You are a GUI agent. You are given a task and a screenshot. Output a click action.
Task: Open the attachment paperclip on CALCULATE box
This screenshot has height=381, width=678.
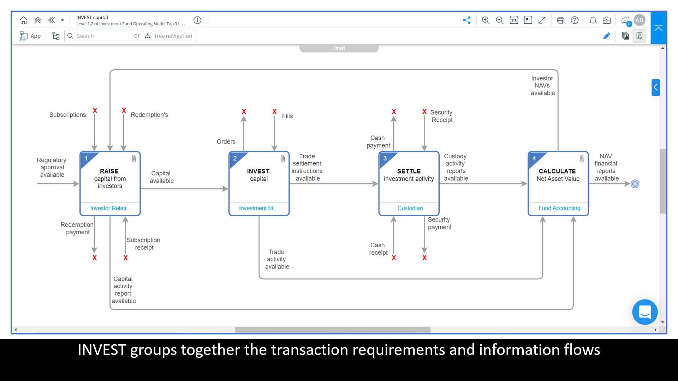pos(582,159)
